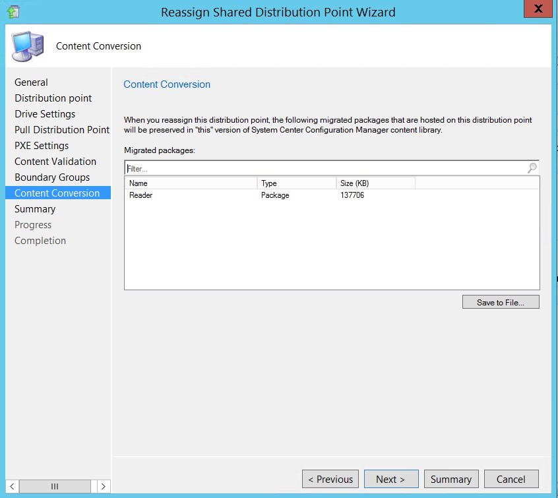Open the Distribution point page

pyautogui.click(x=53, y=98)
